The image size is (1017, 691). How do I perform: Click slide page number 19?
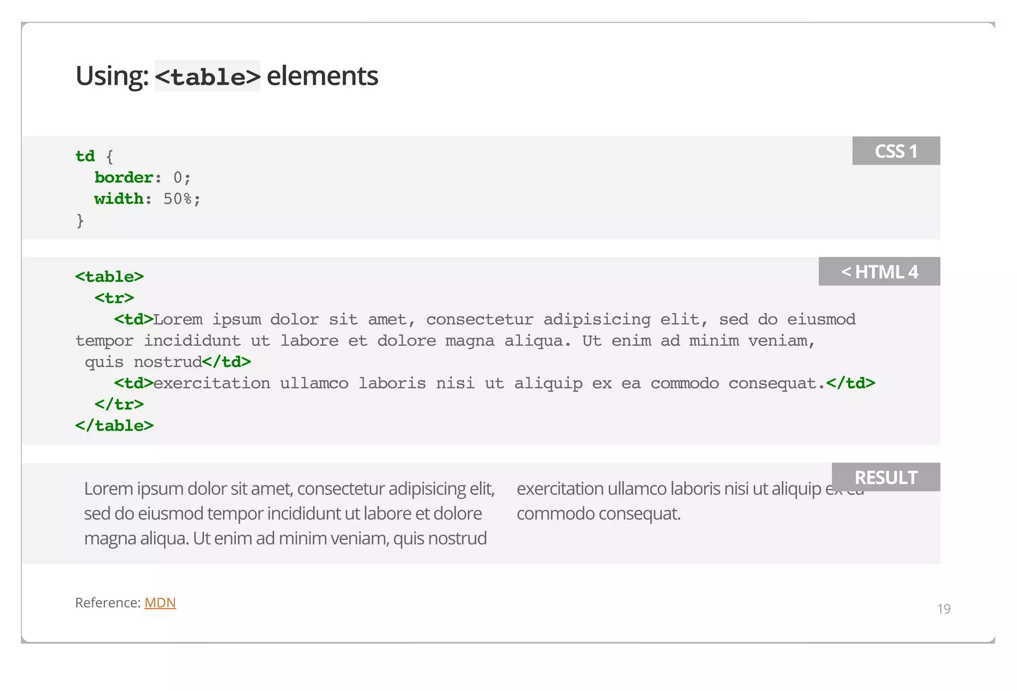pyautogui.click(x=944, y=609)
